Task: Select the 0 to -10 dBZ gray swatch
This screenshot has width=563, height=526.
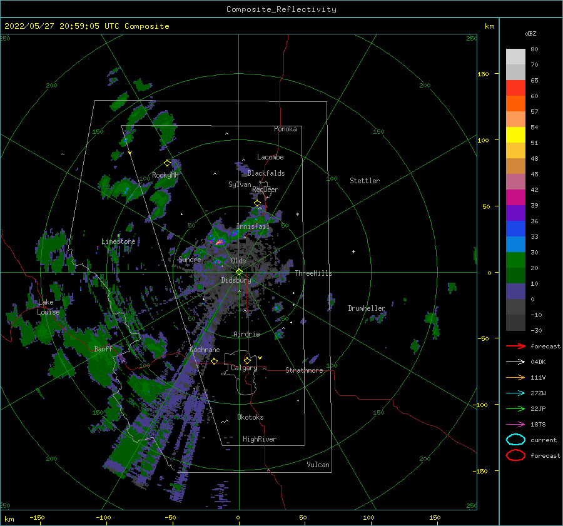Action: tap(515, 306)
